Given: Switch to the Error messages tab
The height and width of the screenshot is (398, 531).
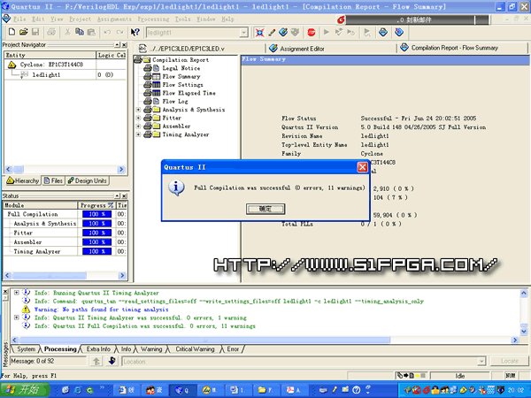Looking at the screenshot, I should pos(233,349).
